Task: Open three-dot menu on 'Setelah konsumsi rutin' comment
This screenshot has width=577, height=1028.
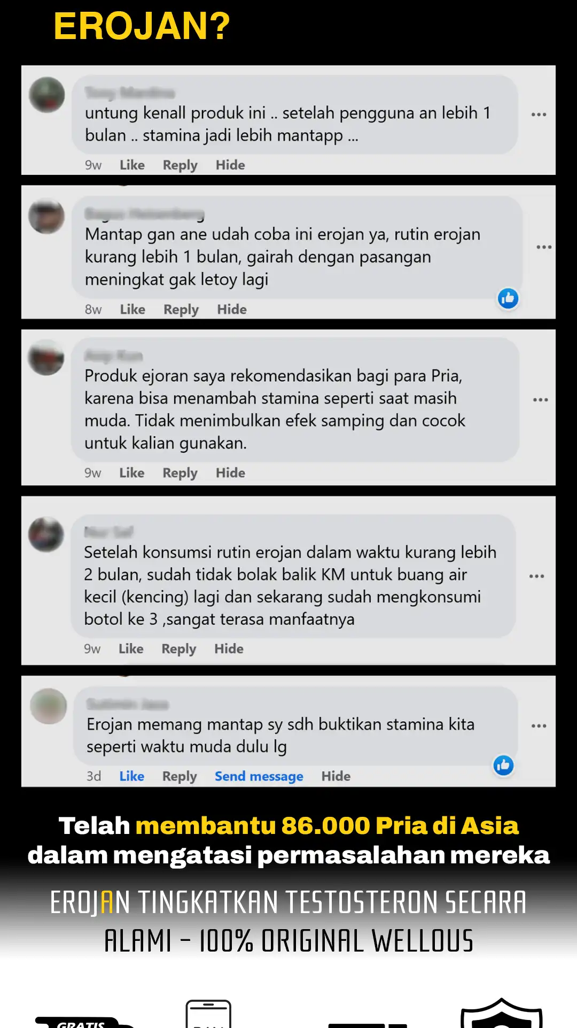Action: (x=536, y=576)
